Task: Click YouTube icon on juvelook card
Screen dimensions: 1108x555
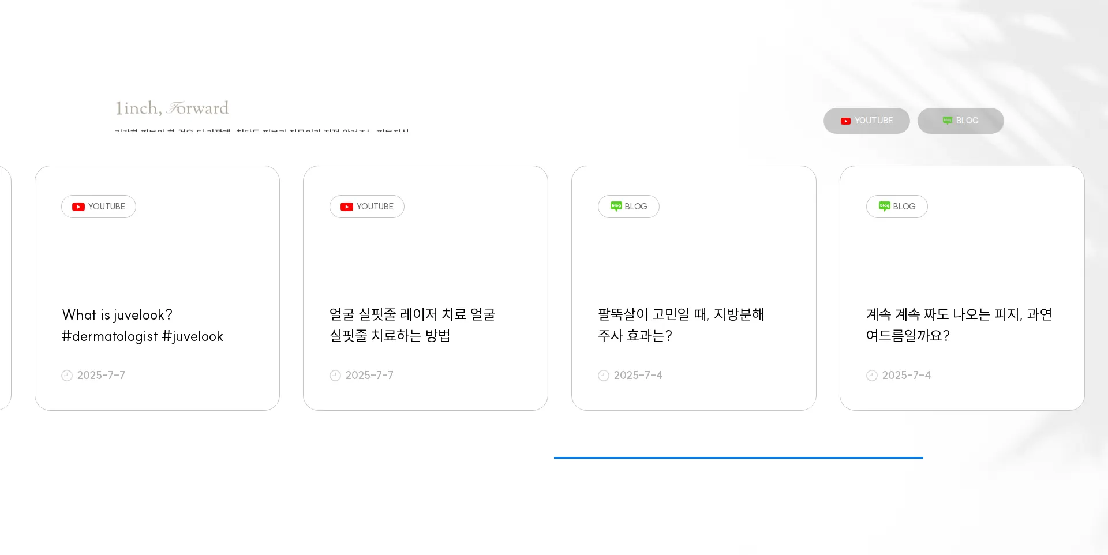Action: point(78,207)
